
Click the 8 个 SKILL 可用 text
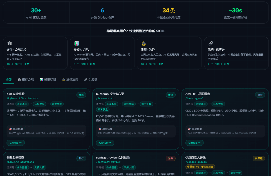[84, 64]
